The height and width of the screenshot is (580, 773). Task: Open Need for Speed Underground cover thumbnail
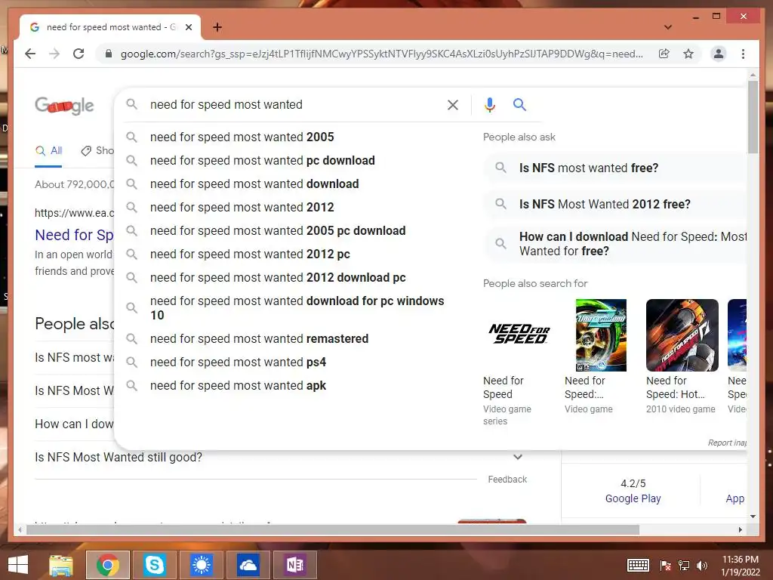pyautogui.click(x=601, y=335)
